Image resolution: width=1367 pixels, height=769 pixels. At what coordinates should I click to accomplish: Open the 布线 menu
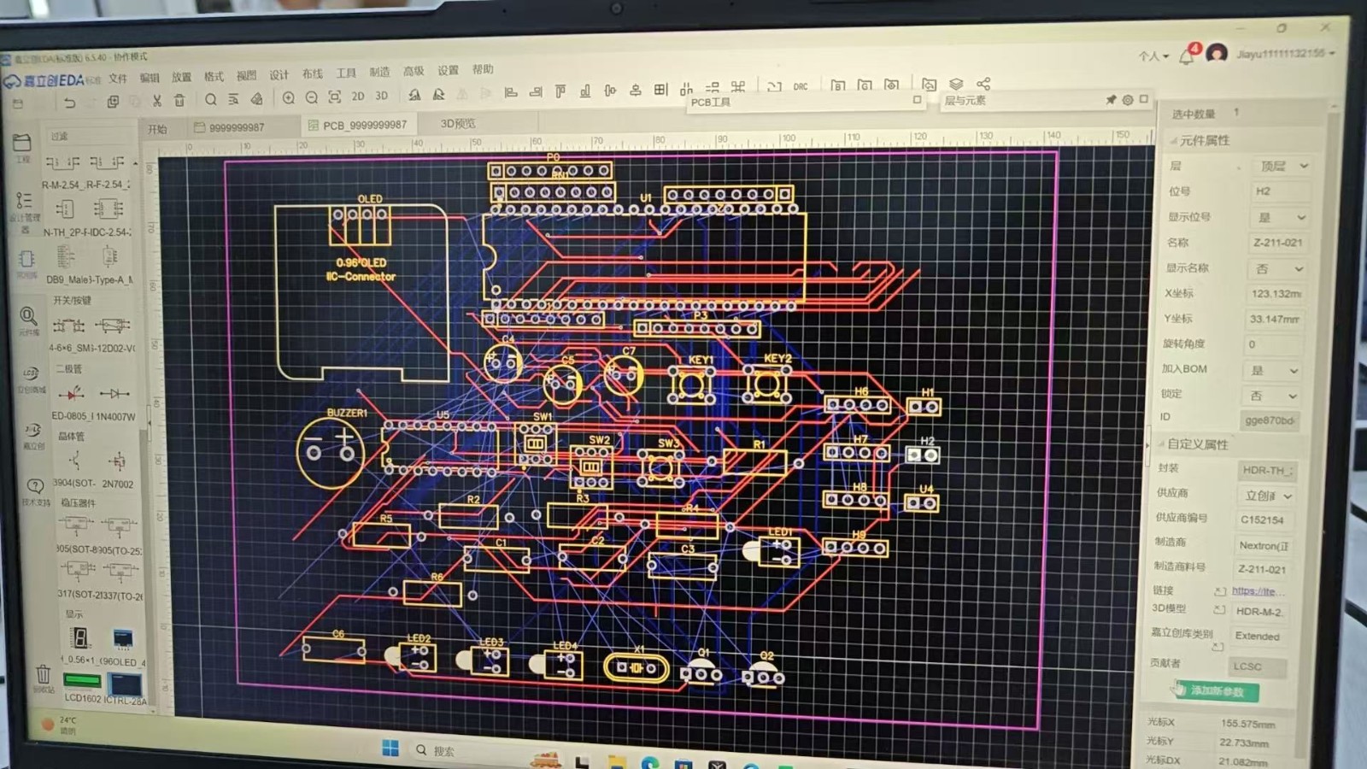pyautogui.click(x=313, y=74)
